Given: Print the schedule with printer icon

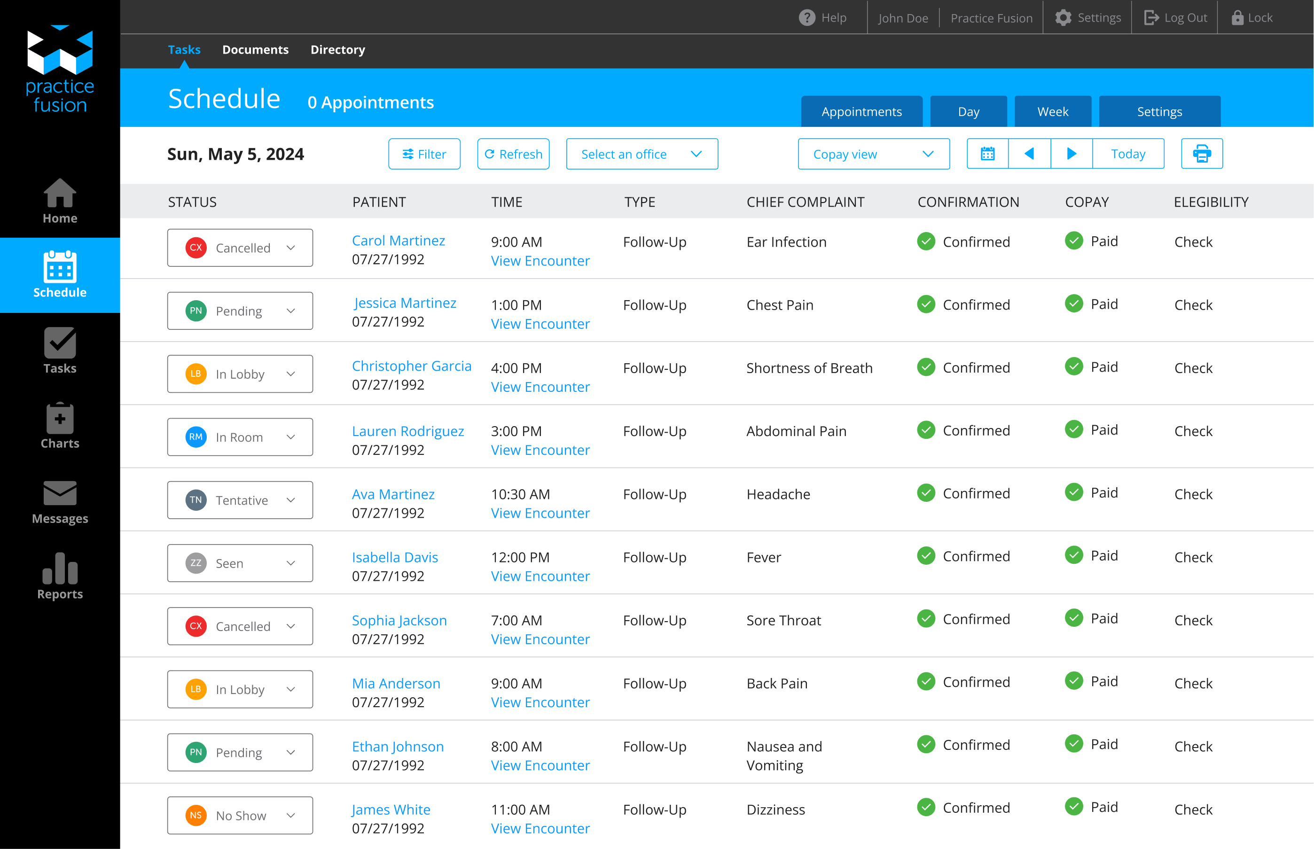Looking at the screenshot, I should pos(1202,154).
